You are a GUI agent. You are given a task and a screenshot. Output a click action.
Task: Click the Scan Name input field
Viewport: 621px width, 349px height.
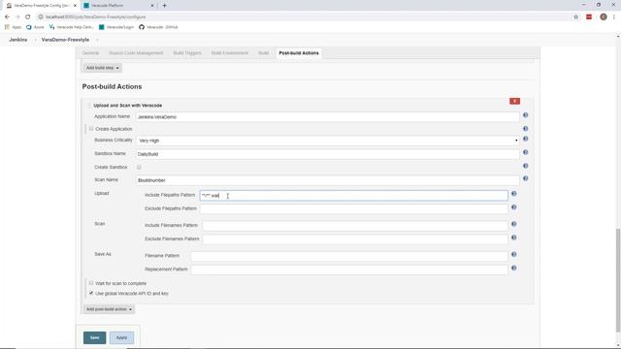[x=328, y=180]
